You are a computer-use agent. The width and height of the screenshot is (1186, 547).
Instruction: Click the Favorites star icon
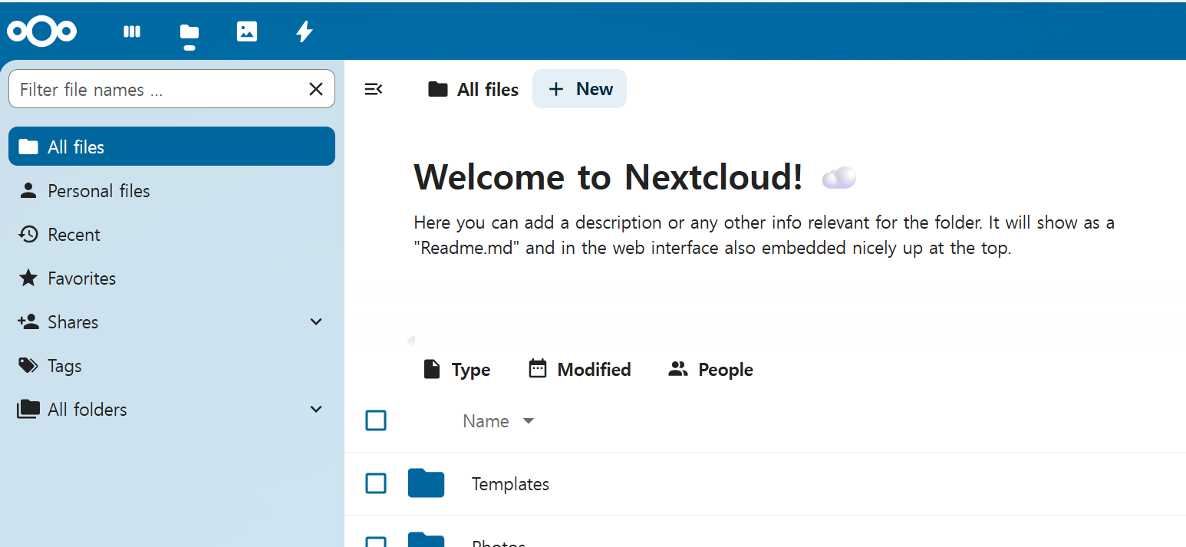click(28, 278)
